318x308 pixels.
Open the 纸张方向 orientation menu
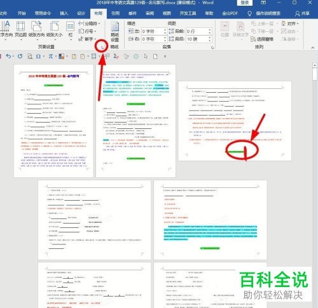[36, 30]
